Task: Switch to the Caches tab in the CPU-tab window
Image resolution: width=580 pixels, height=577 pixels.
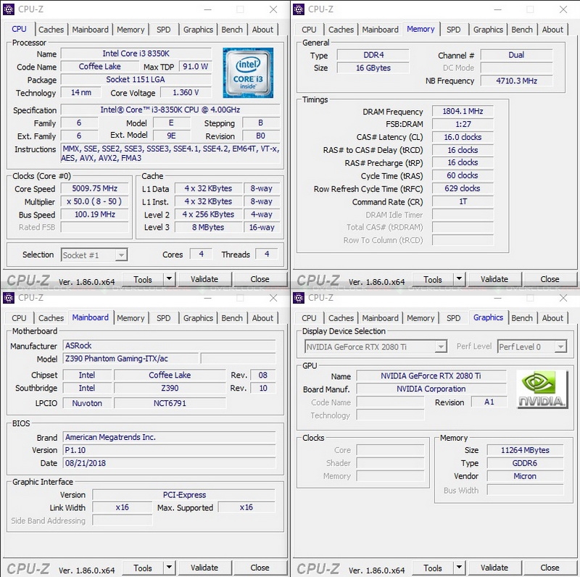Action: point(51,30)
